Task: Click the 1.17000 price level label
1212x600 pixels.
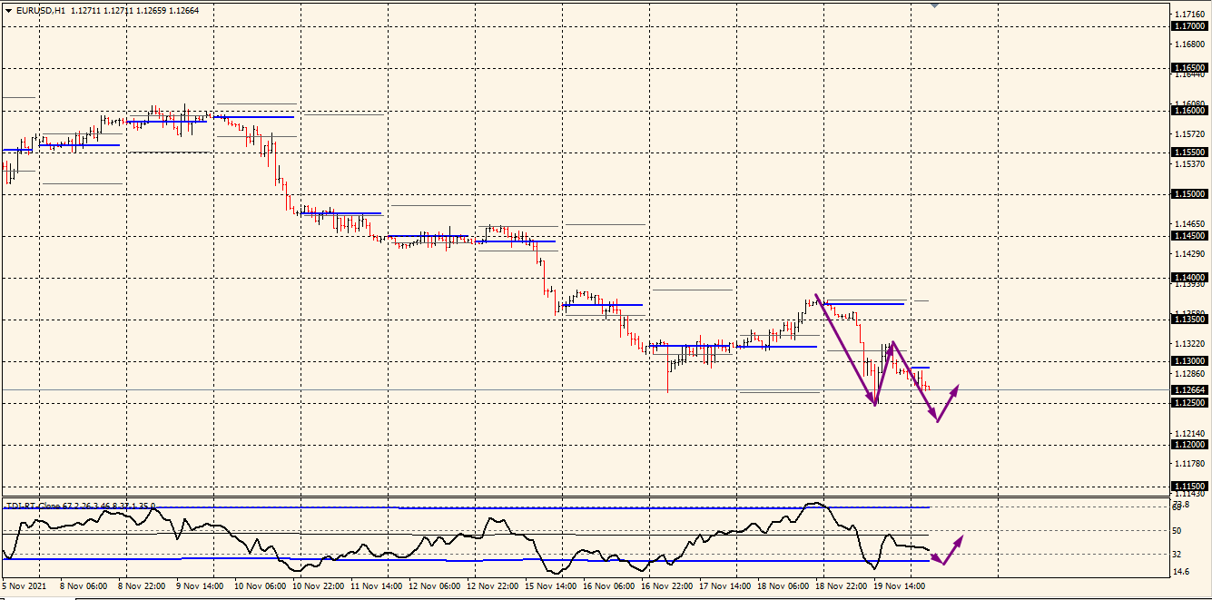Action: click(x=1189, y=26)
